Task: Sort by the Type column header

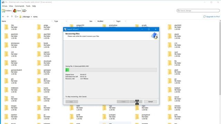Action: [56, 21]
